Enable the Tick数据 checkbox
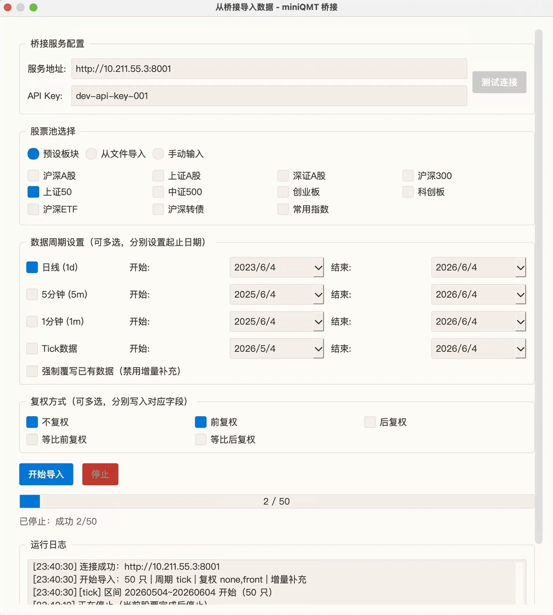This screenshot has width=553, height=615. tap(32, 348)
